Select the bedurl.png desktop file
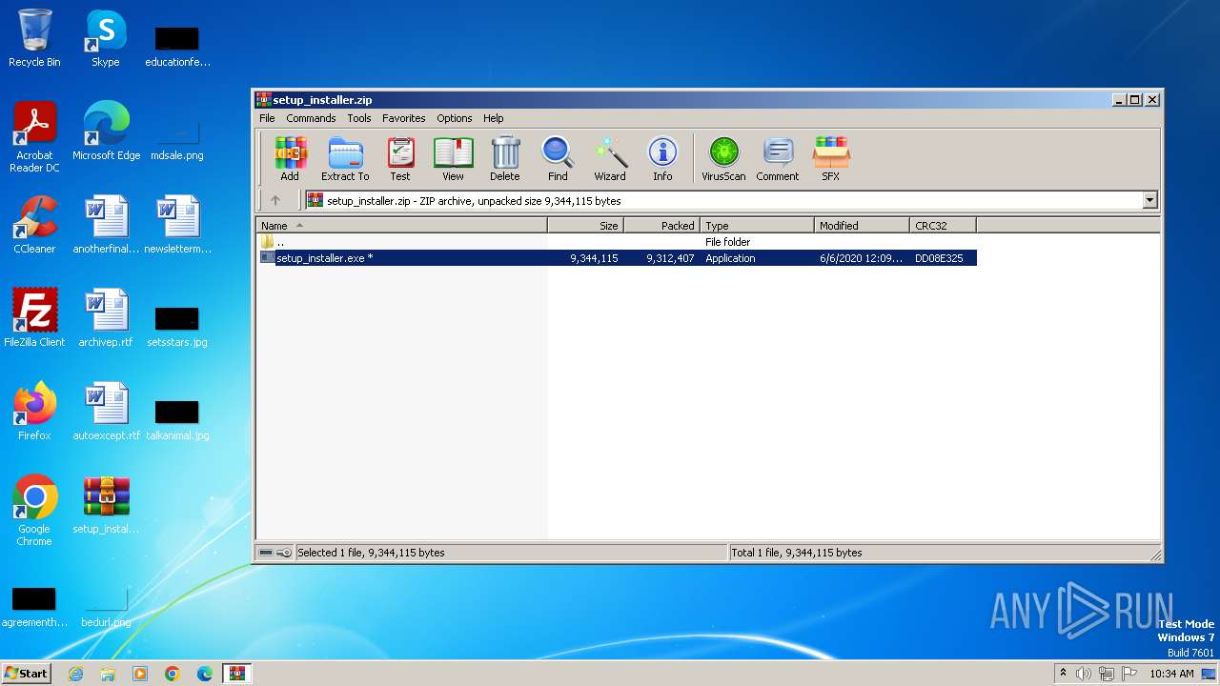 [106, 605]
